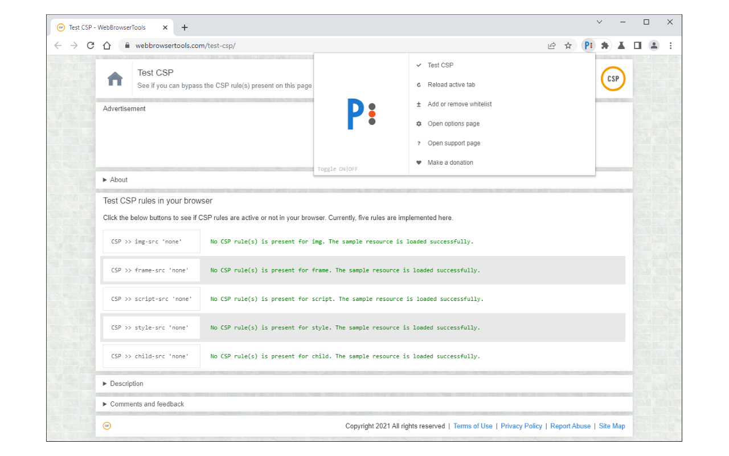Open the Privacy Policy link
The image size is (729, 456).
(521, 426)
